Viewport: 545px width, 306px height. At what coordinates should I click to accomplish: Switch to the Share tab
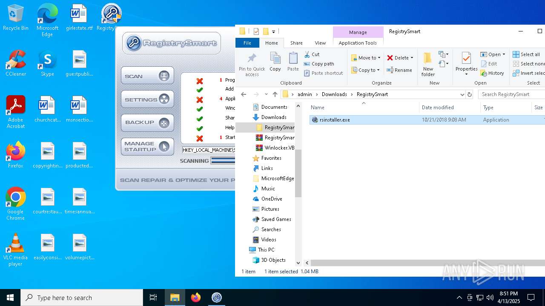click(296, 43)
